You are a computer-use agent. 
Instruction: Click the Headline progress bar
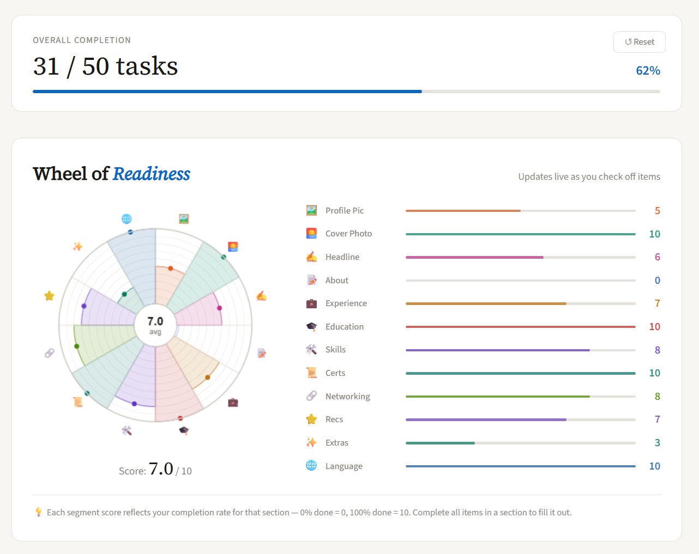pyautogui.click(x=521, y=257)
